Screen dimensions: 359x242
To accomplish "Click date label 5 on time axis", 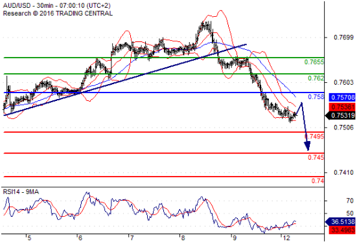I will tap(29, 238).
